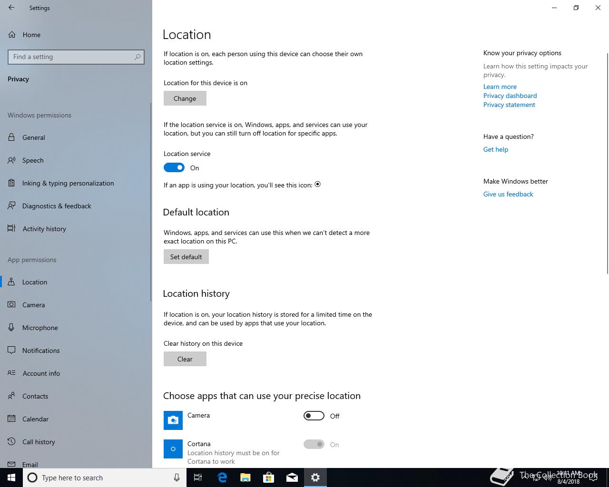Open the Privacy dashboard link
609x487 pixels.
pos(510,96)
